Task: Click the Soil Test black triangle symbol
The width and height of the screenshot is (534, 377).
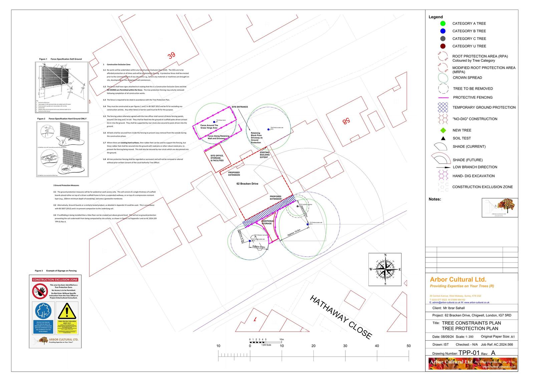Action: [443, 138]
